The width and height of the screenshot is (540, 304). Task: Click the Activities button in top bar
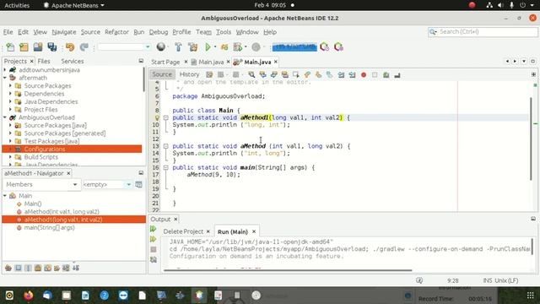click(17, 5)
